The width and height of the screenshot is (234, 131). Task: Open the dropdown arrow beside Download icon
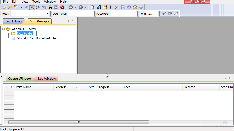pyautogui.click(x=76, y=7)
